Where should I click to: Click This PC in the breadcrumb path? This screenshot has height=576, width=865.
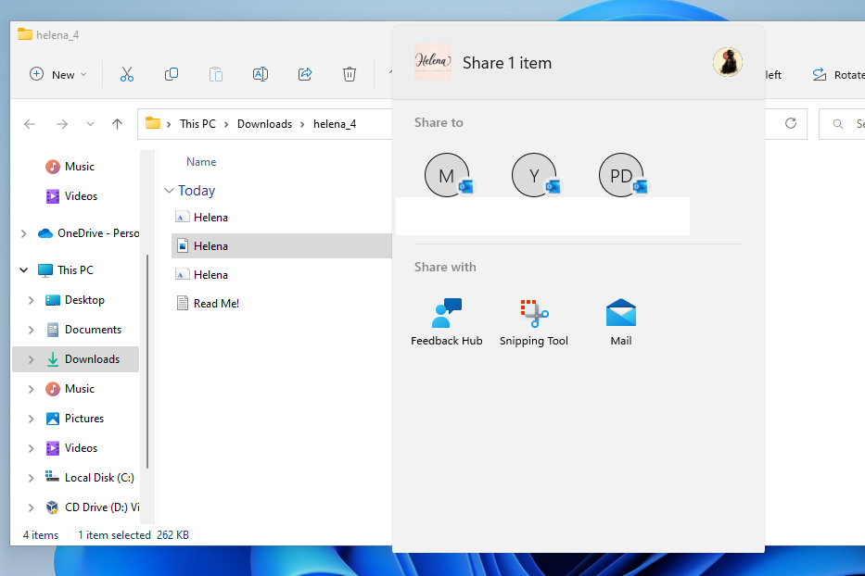(x=197, y=123)
